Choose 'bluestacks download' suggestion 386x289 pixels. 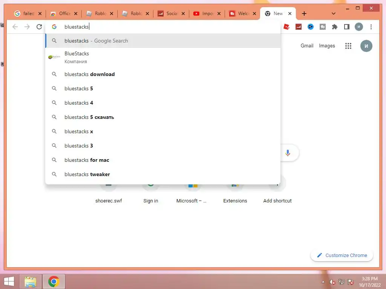(x=163, y=74)
